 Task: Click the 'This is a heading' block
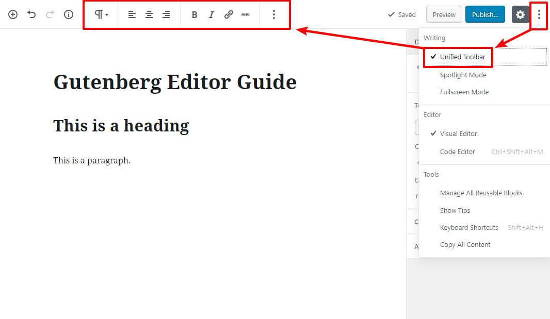[x=121, y=126]
